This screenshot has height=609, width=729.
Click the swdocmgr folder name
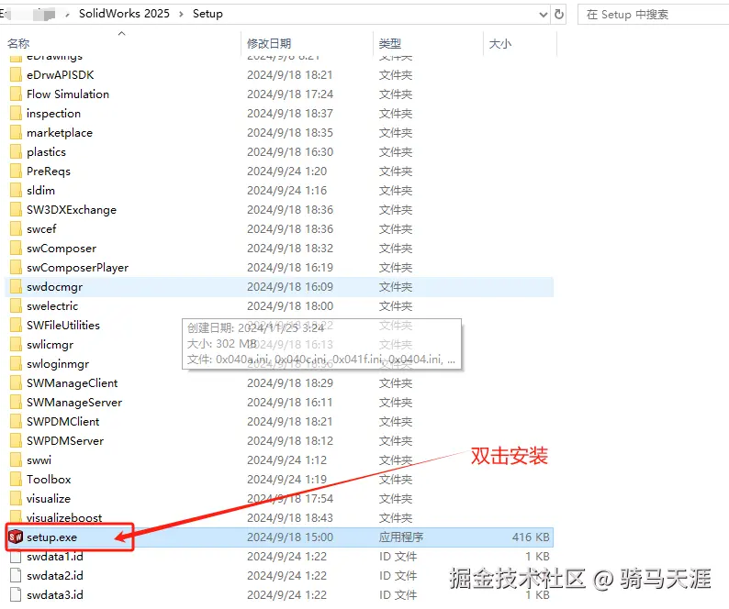(54, 287)
